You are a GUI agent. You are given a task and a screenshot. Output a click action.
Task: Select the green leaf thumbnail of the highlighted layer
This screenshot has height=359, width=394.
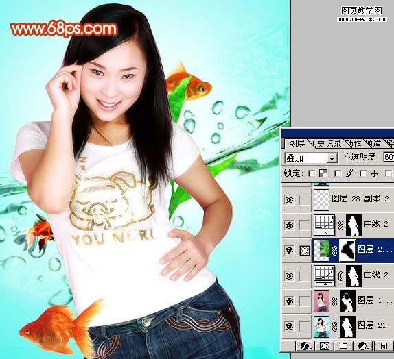point(322,251)
